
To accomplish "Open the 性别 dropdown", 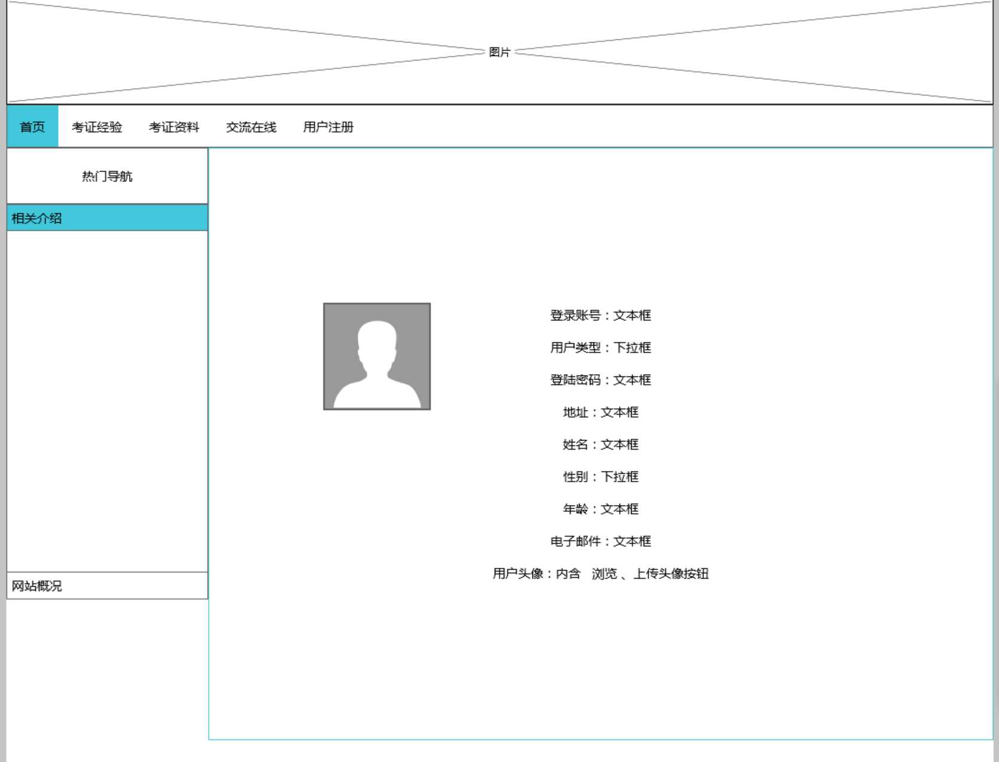I will point(601,477).
